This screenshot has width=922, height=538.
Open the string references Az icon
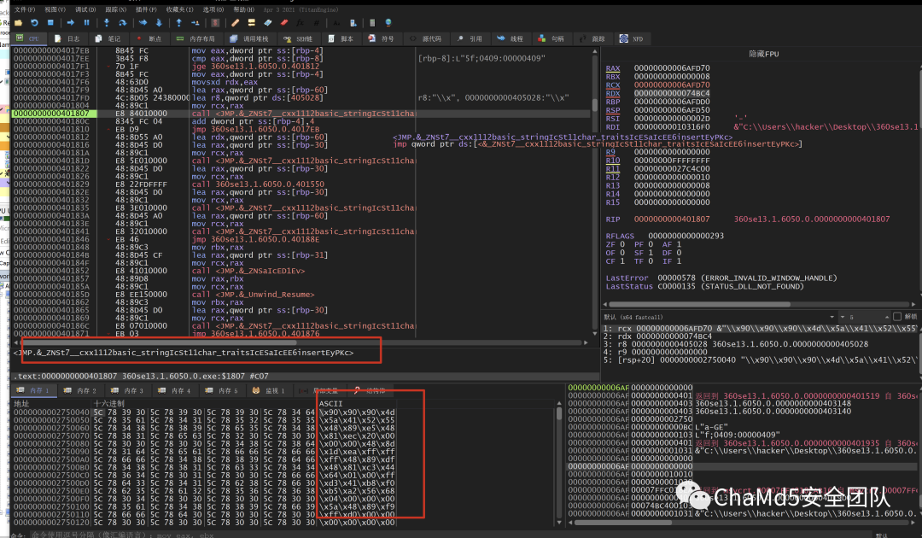coord(336,22)
